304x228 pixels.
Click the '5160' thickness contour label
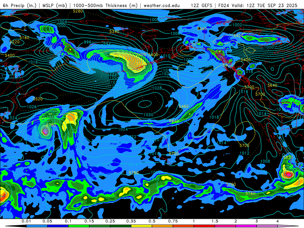24,38
